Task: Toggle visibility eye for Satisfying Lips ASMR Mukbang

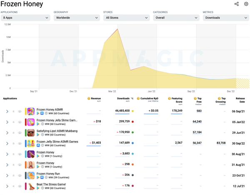Action: (x=20, y=133)
